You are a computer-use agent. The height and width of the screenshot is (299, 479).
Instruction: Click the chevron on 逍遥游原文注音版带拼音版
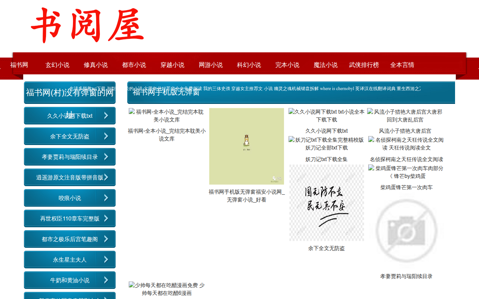[106, 177]
